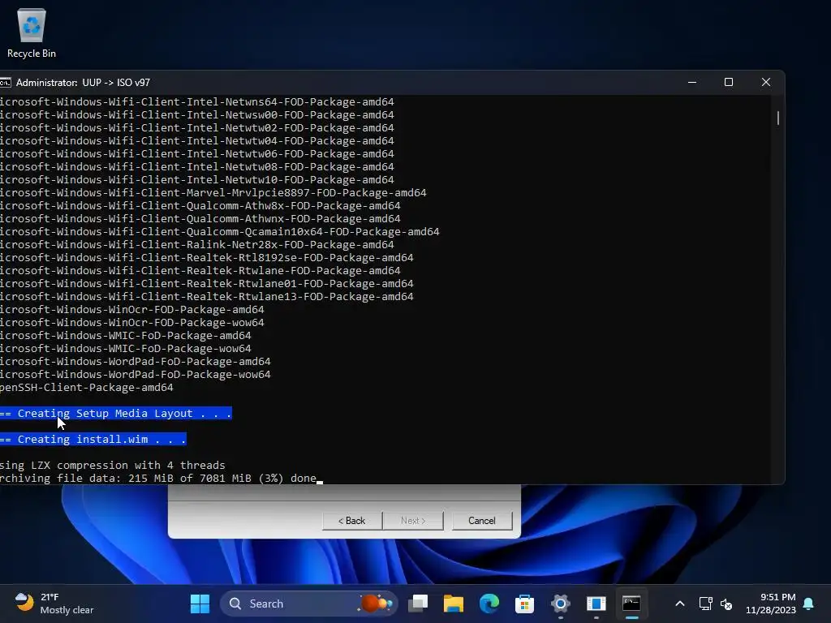Click the Intel-Netwtw10 package line
Screen dimensions: 831x623
(196, 179)
